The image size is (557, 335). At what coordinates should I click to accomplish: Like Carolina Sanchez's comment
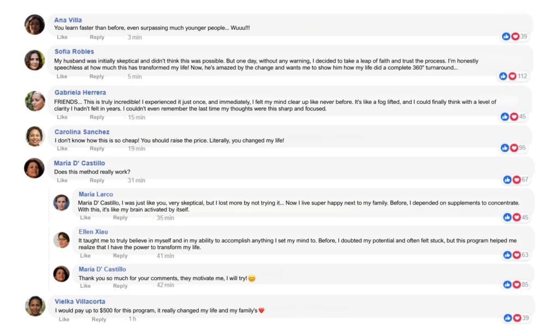click(x=62, y=148)
